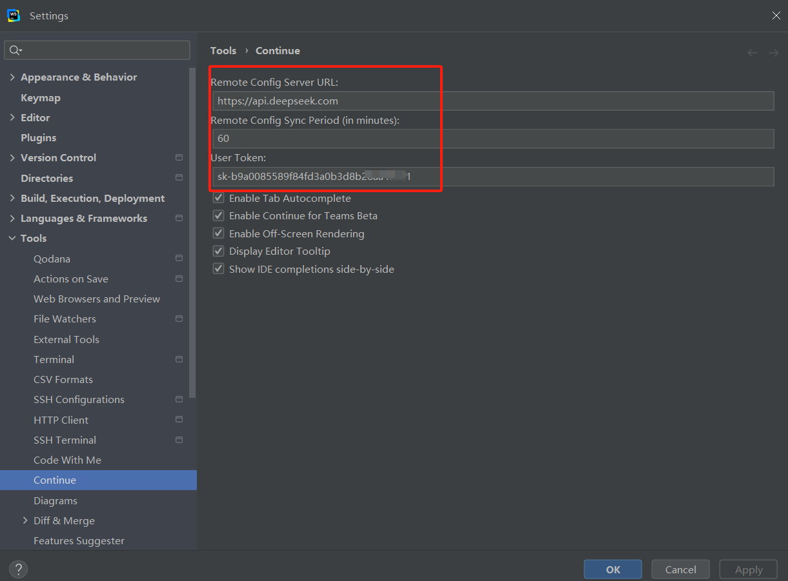Click Tools in the breadcrumb
This screenshot has width=788, height=581.
(223, 50)
